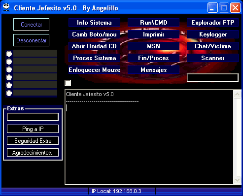Select Camb Boto/mou option

click(94, 34)
